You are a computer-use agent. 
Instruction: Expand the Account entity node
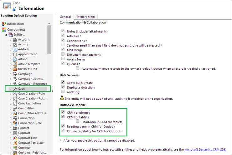pos(11,40)
